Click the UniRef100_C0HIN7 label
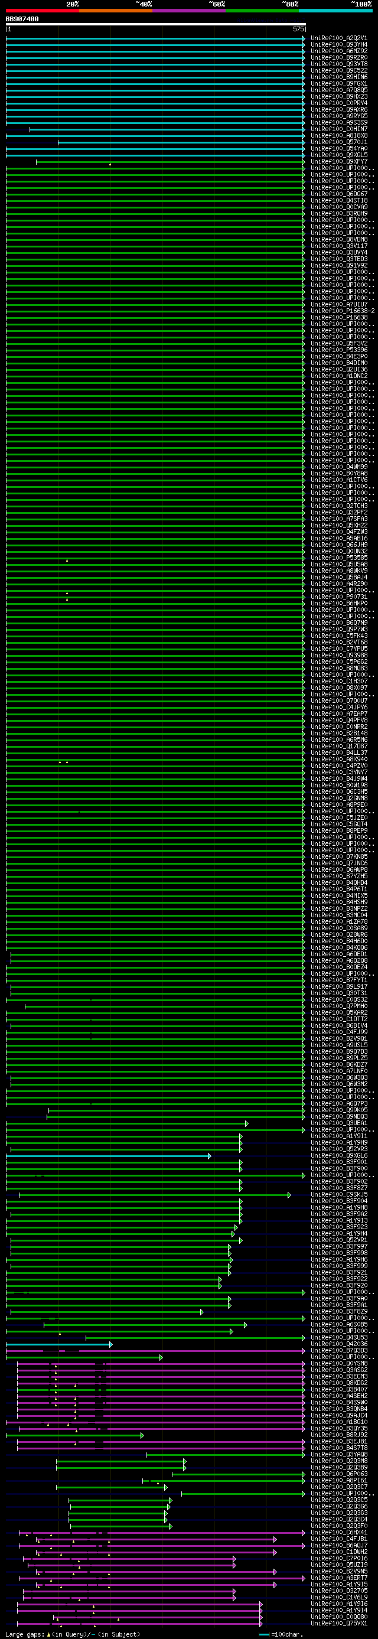Screen dimensions: 378x1639 point(338,129)
